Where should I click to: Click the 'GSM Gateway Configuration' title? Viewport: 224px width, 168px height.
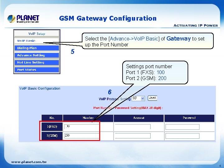pyautogui.click(x=108, y=19)
